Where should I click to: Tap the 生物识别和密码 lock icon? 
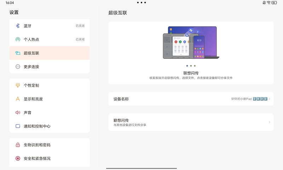tap(18, 145)
